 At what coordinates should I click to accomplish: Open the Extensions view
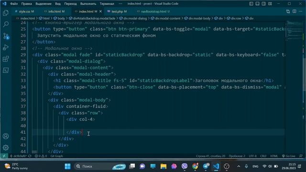[x=6, y=59]
